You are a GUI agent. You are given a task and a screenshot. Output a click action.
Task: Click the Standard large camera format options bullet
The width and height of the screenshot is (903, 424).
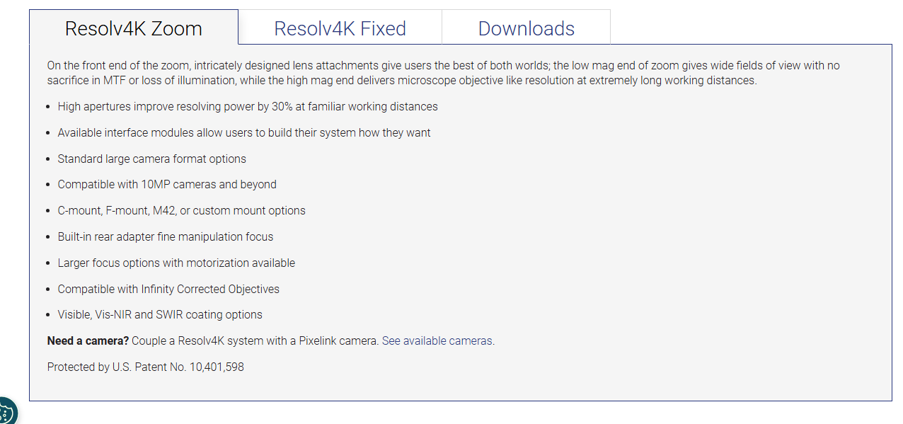pyautogui.click(x=152, y=159)
